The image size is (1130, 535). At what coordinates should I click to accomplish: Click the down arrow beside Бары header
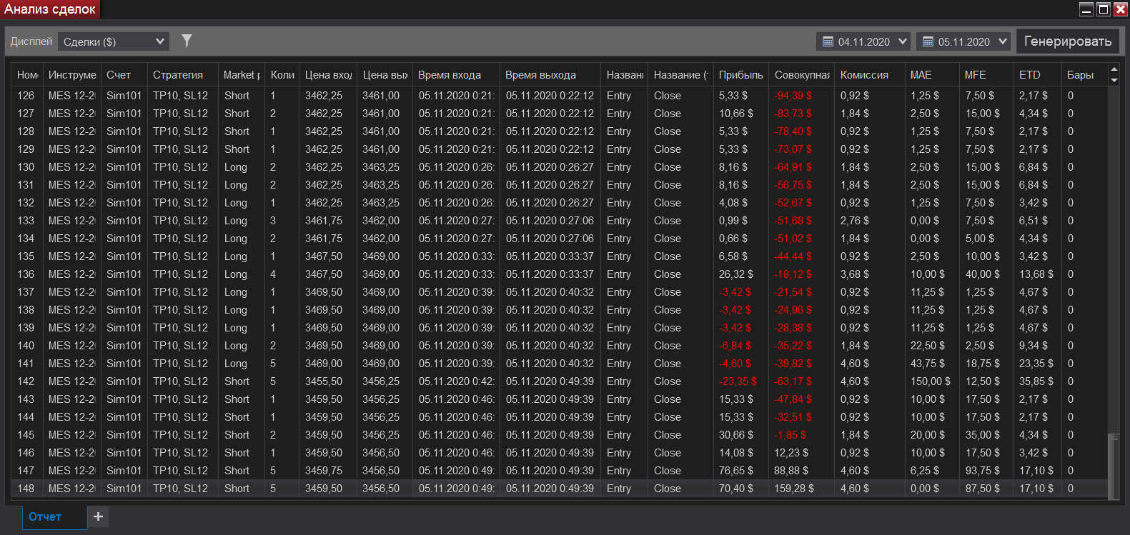pos(1114,80)
